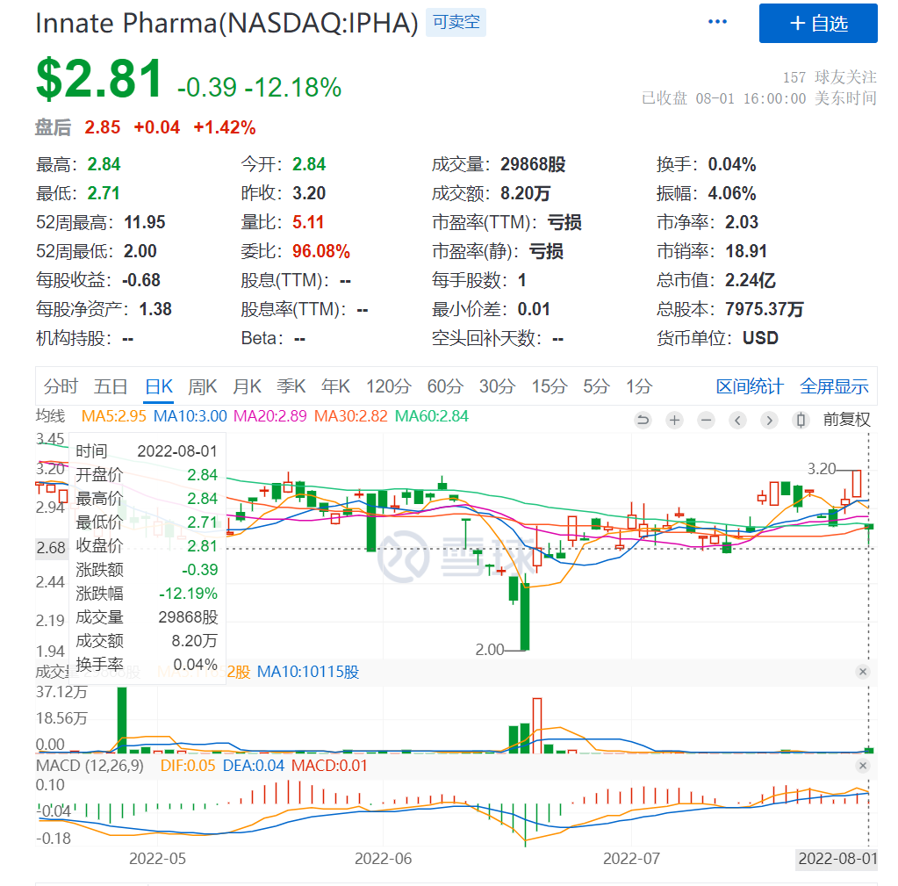Screen dimensions: 898x886
Task: Click the 3.20 high price annotation on chart
Action: point(822,469)
